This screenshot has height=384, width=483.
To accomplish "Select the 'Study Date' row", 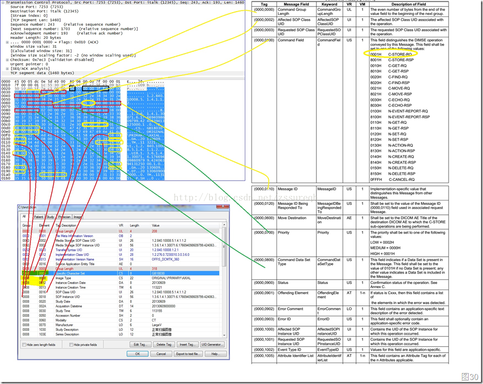I will coord(120,301).
